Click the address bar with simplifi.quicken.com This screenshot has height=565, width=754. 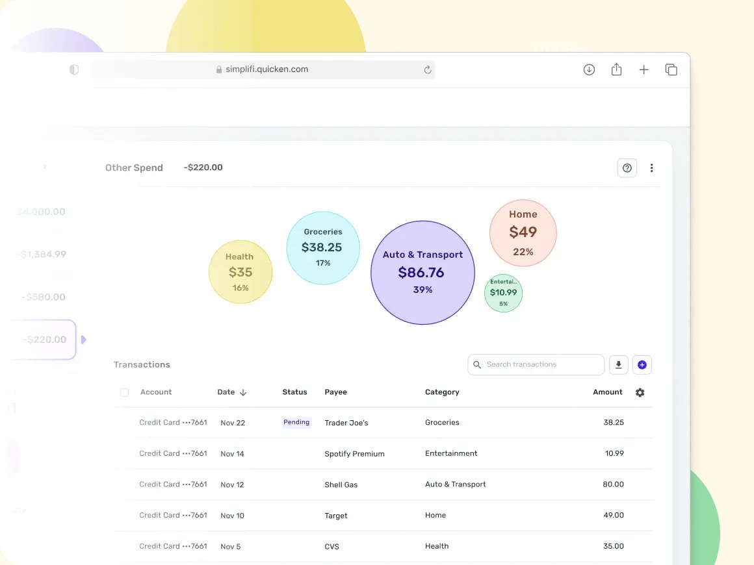pos(263,69)
